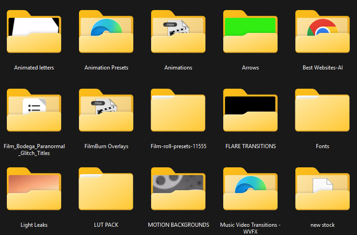Image resolution: width=357 pixels, height=235 pixels.
Task: Click the 'Animations' name label
Action: click(x=178, y=68)
